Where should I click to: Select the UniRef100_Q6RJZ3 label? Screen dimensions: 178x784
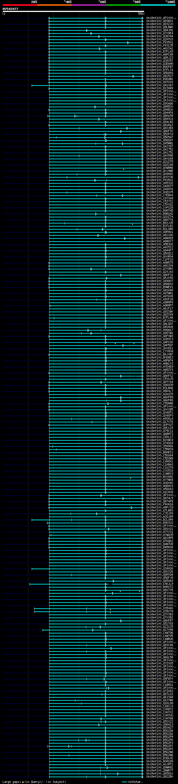(x=160, y=58)
